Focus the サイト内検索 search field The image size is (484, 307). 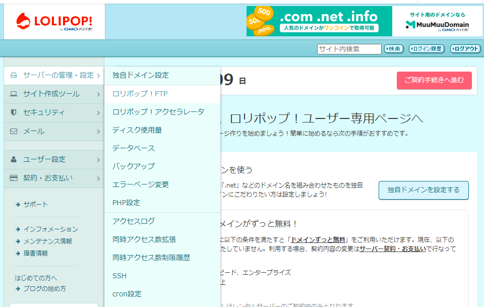[x=349, y=49]
